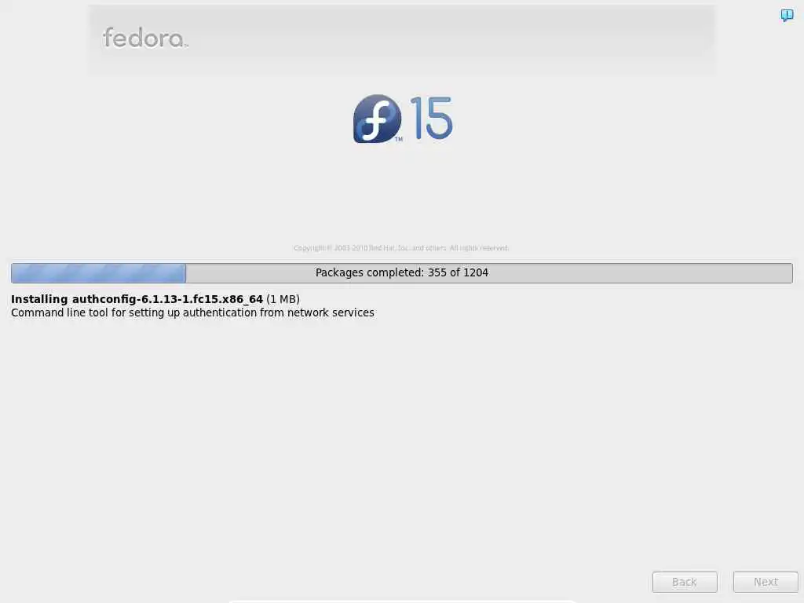Image resolution: width=804 pixels, height=603 pixels.
Task: Click the '1204' total package count
Action: (x=476, y=272)
